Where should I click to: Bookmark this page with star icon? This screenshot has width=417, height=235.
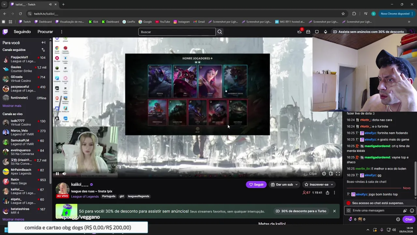click(343, 14)
